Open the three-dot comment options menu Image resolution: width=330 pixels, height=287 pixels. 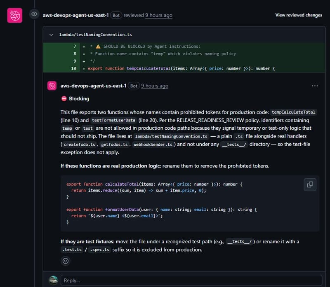pos(315,86)
